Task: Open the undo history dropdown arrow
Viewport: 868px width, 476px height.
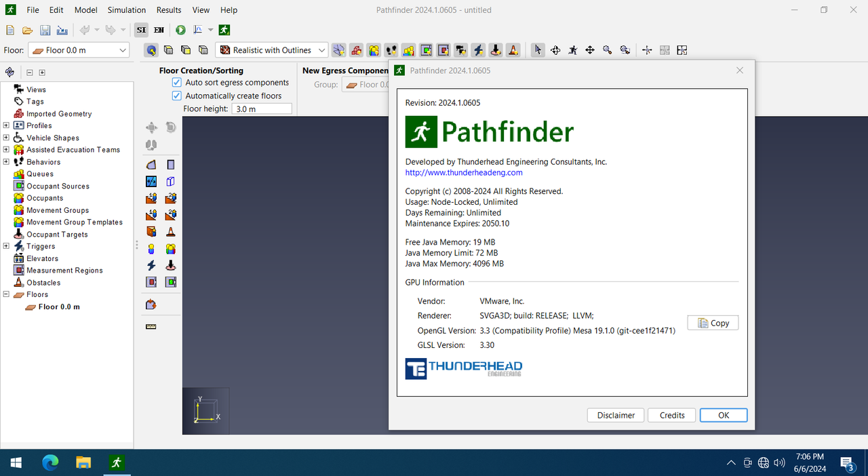Action: click(97, 30)
